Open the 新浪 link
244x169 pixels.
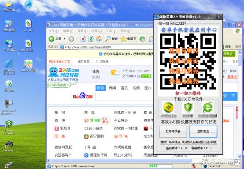[60, 113]
